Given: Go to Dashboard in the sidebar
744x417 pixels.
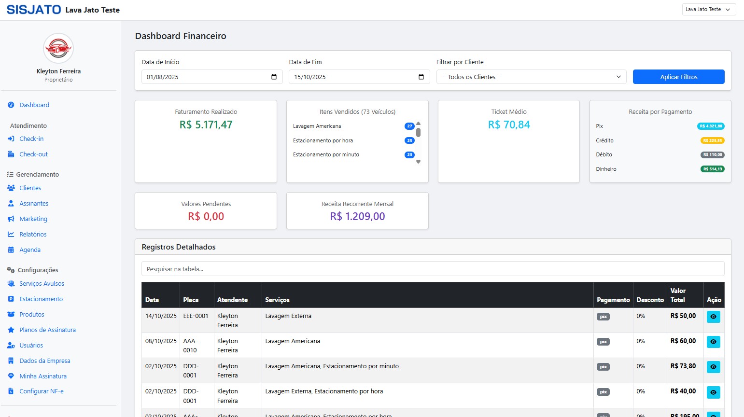Looking at the screenshot, I should point(34,105).
